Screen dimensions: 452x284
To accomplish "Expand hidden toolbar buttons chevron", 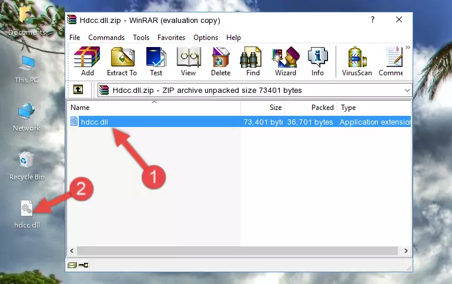I will tap(407, 47).
